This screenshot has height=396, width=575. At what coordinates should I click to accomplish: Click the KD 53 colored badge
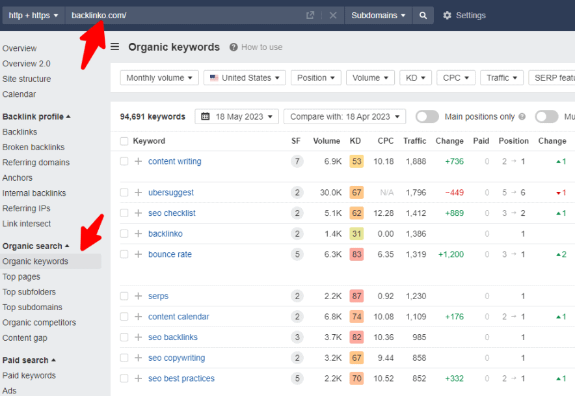[x=356, y=161]
